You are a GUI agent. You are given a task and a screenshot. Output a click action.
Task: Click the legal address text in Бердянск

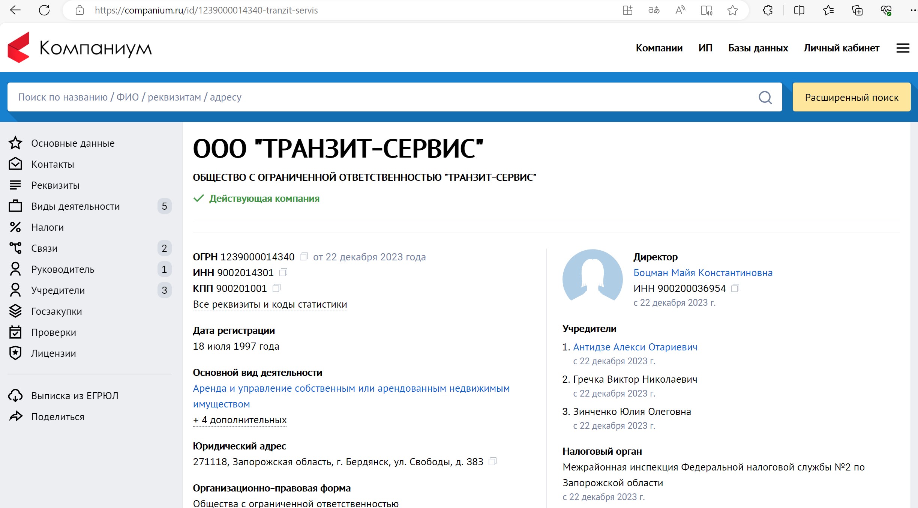point(338,462)
